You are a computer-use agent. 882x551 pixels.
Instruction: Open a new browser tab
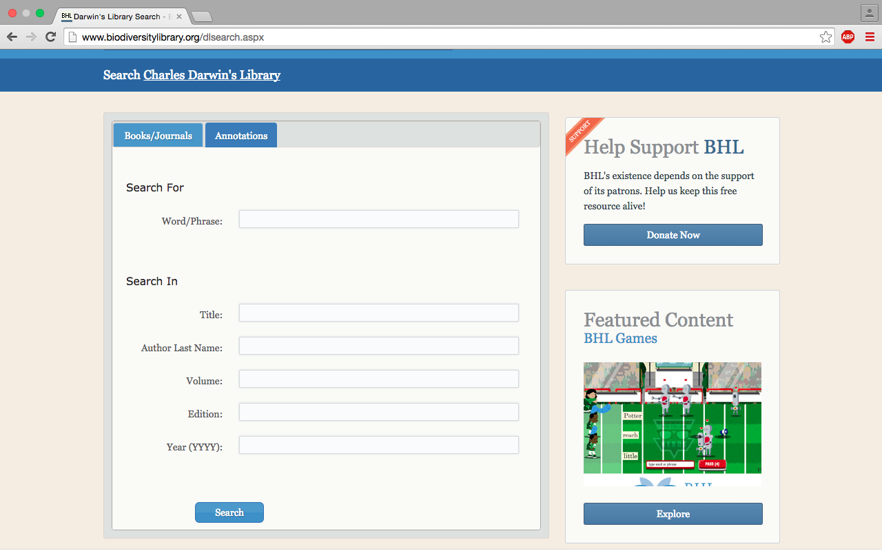coord(201,17)
